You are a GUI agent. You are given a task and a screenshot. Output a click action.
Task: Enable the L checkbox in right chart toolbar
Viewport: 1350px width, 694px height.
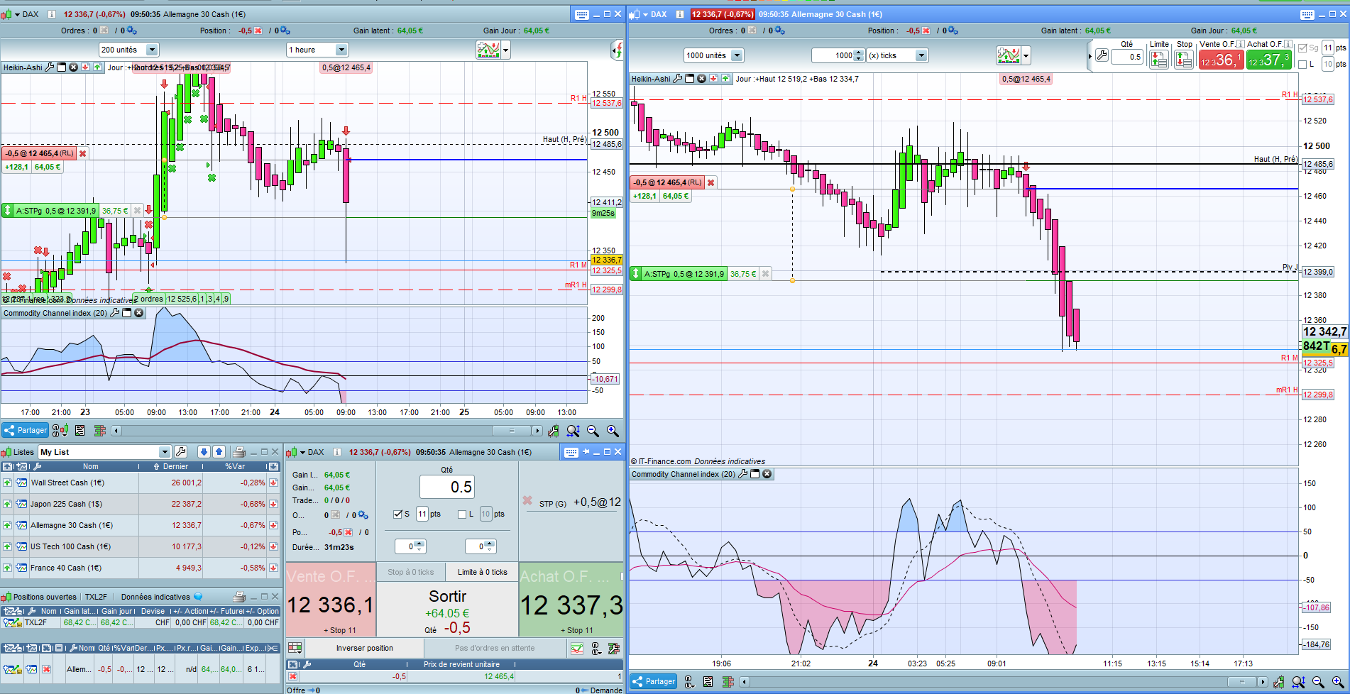pos(1302,65)
